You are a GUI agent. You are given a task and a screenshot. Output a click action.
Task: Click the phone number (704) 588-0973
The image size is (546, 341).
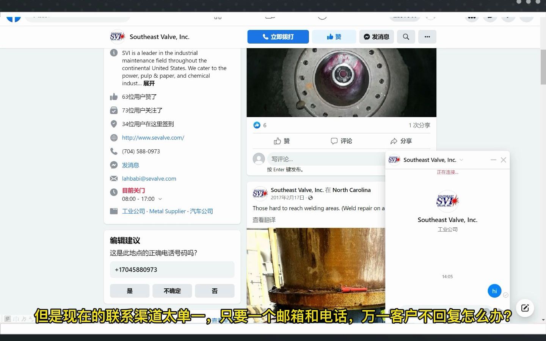141,151
